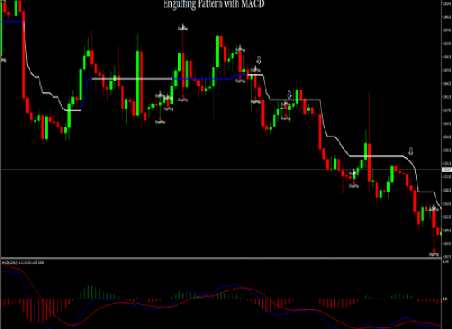Select the blue trend line segment at the top left
This screenshot has height=329, width=452.
pos(12,21)
